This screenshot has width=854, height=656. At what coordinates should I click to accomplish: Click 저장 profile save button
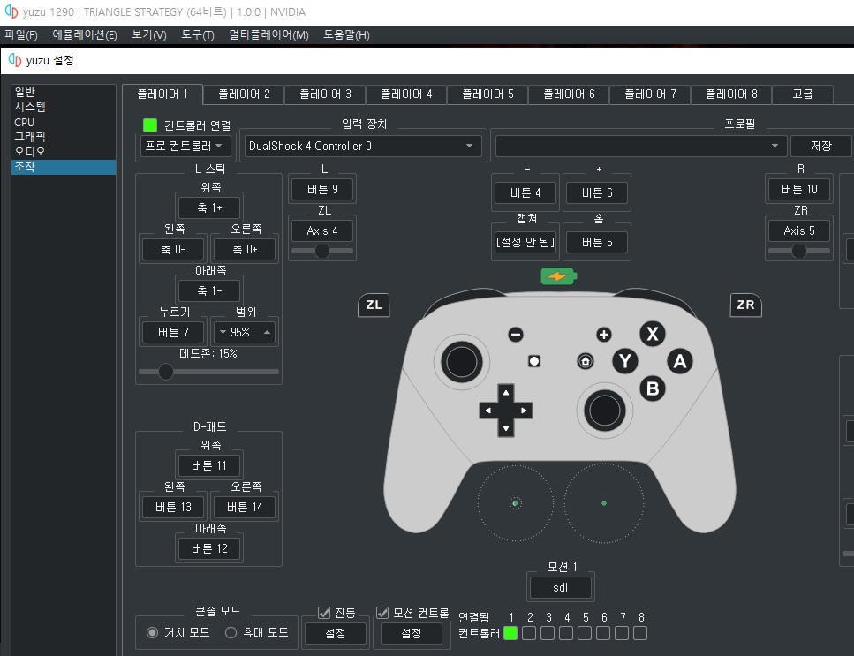821,146
